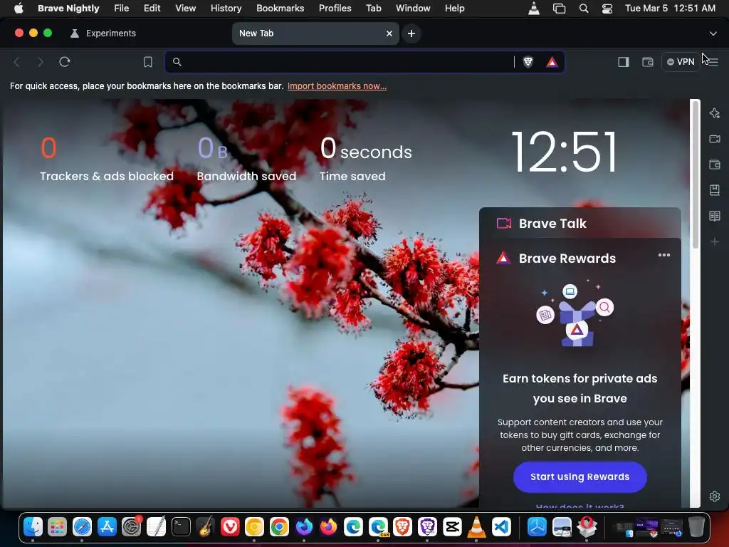
Task: Click the Brave Rewards card title
Action: pos(567,258)
